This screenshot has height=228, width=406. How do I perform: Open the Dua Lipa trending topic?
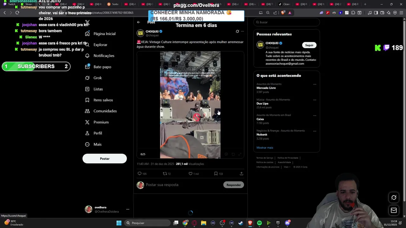(x=262, y=103)
